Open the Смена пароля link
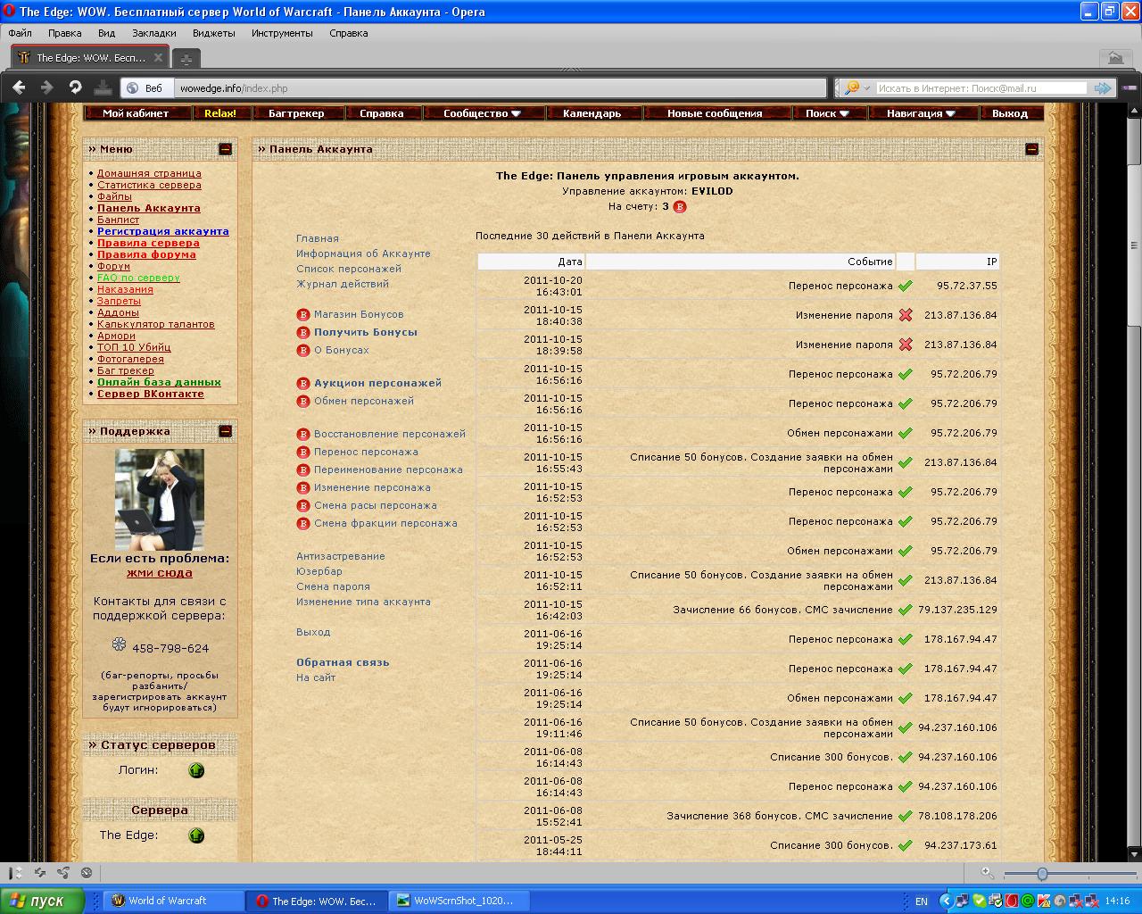The width and height of the screenshot is (1142, 914). 333,586
